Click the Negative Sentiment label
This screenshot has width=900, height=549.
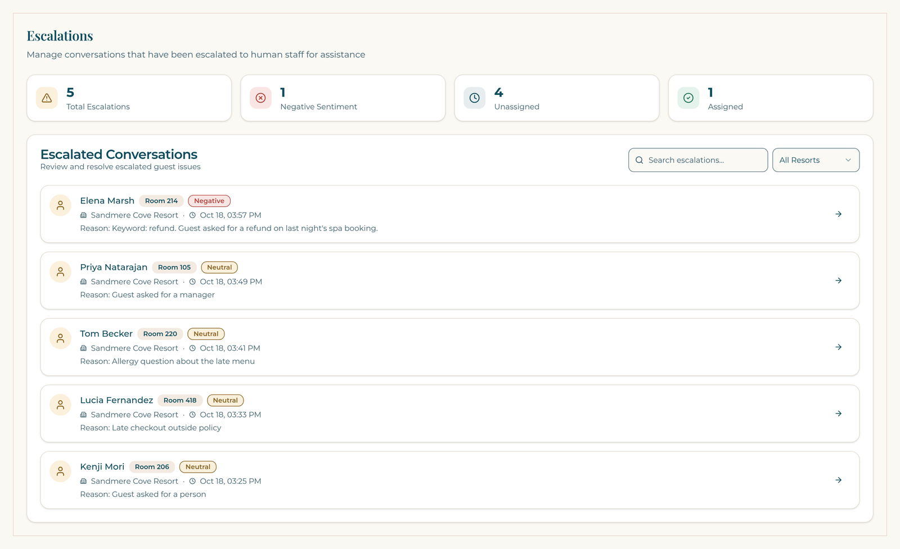tap(319, 107)
